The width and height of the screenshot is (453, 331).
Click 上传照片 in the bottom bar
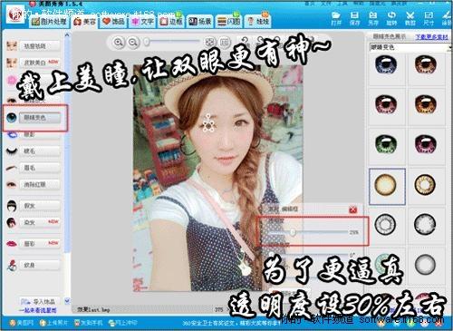click(x=54, y=323)
